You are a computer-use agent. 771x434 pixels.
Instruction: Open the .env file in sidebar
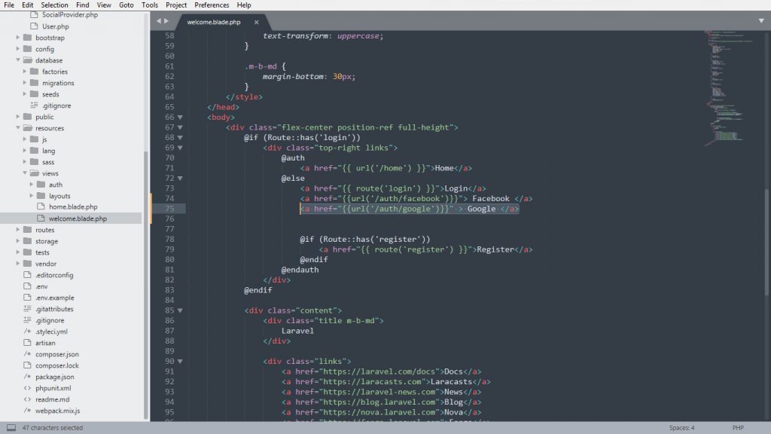41,286
